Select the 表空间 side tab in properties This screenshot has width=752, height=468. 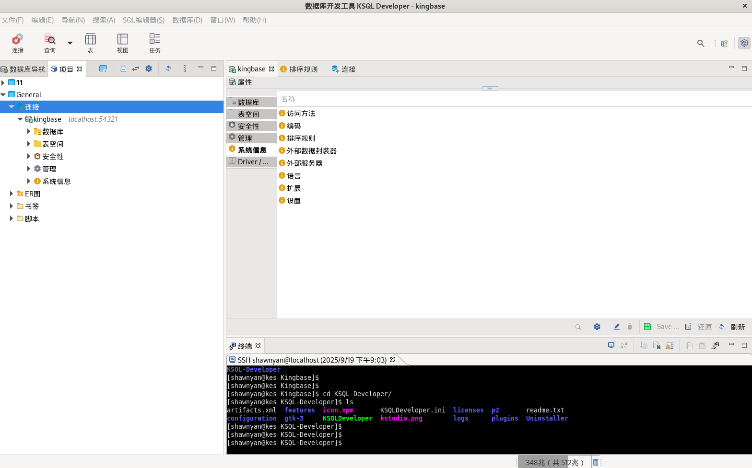click(252, 114)
